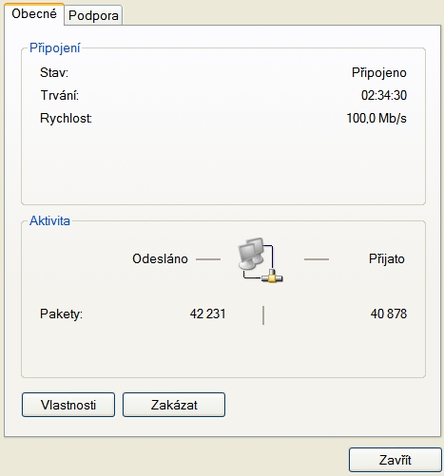Click the sent packets count 42 231
The width and height of the screenshot is (444, 476).
click(208, 314)
